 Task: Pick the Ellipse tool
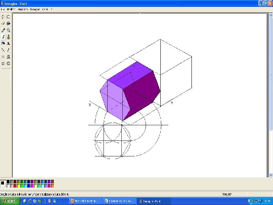(3, 63)
